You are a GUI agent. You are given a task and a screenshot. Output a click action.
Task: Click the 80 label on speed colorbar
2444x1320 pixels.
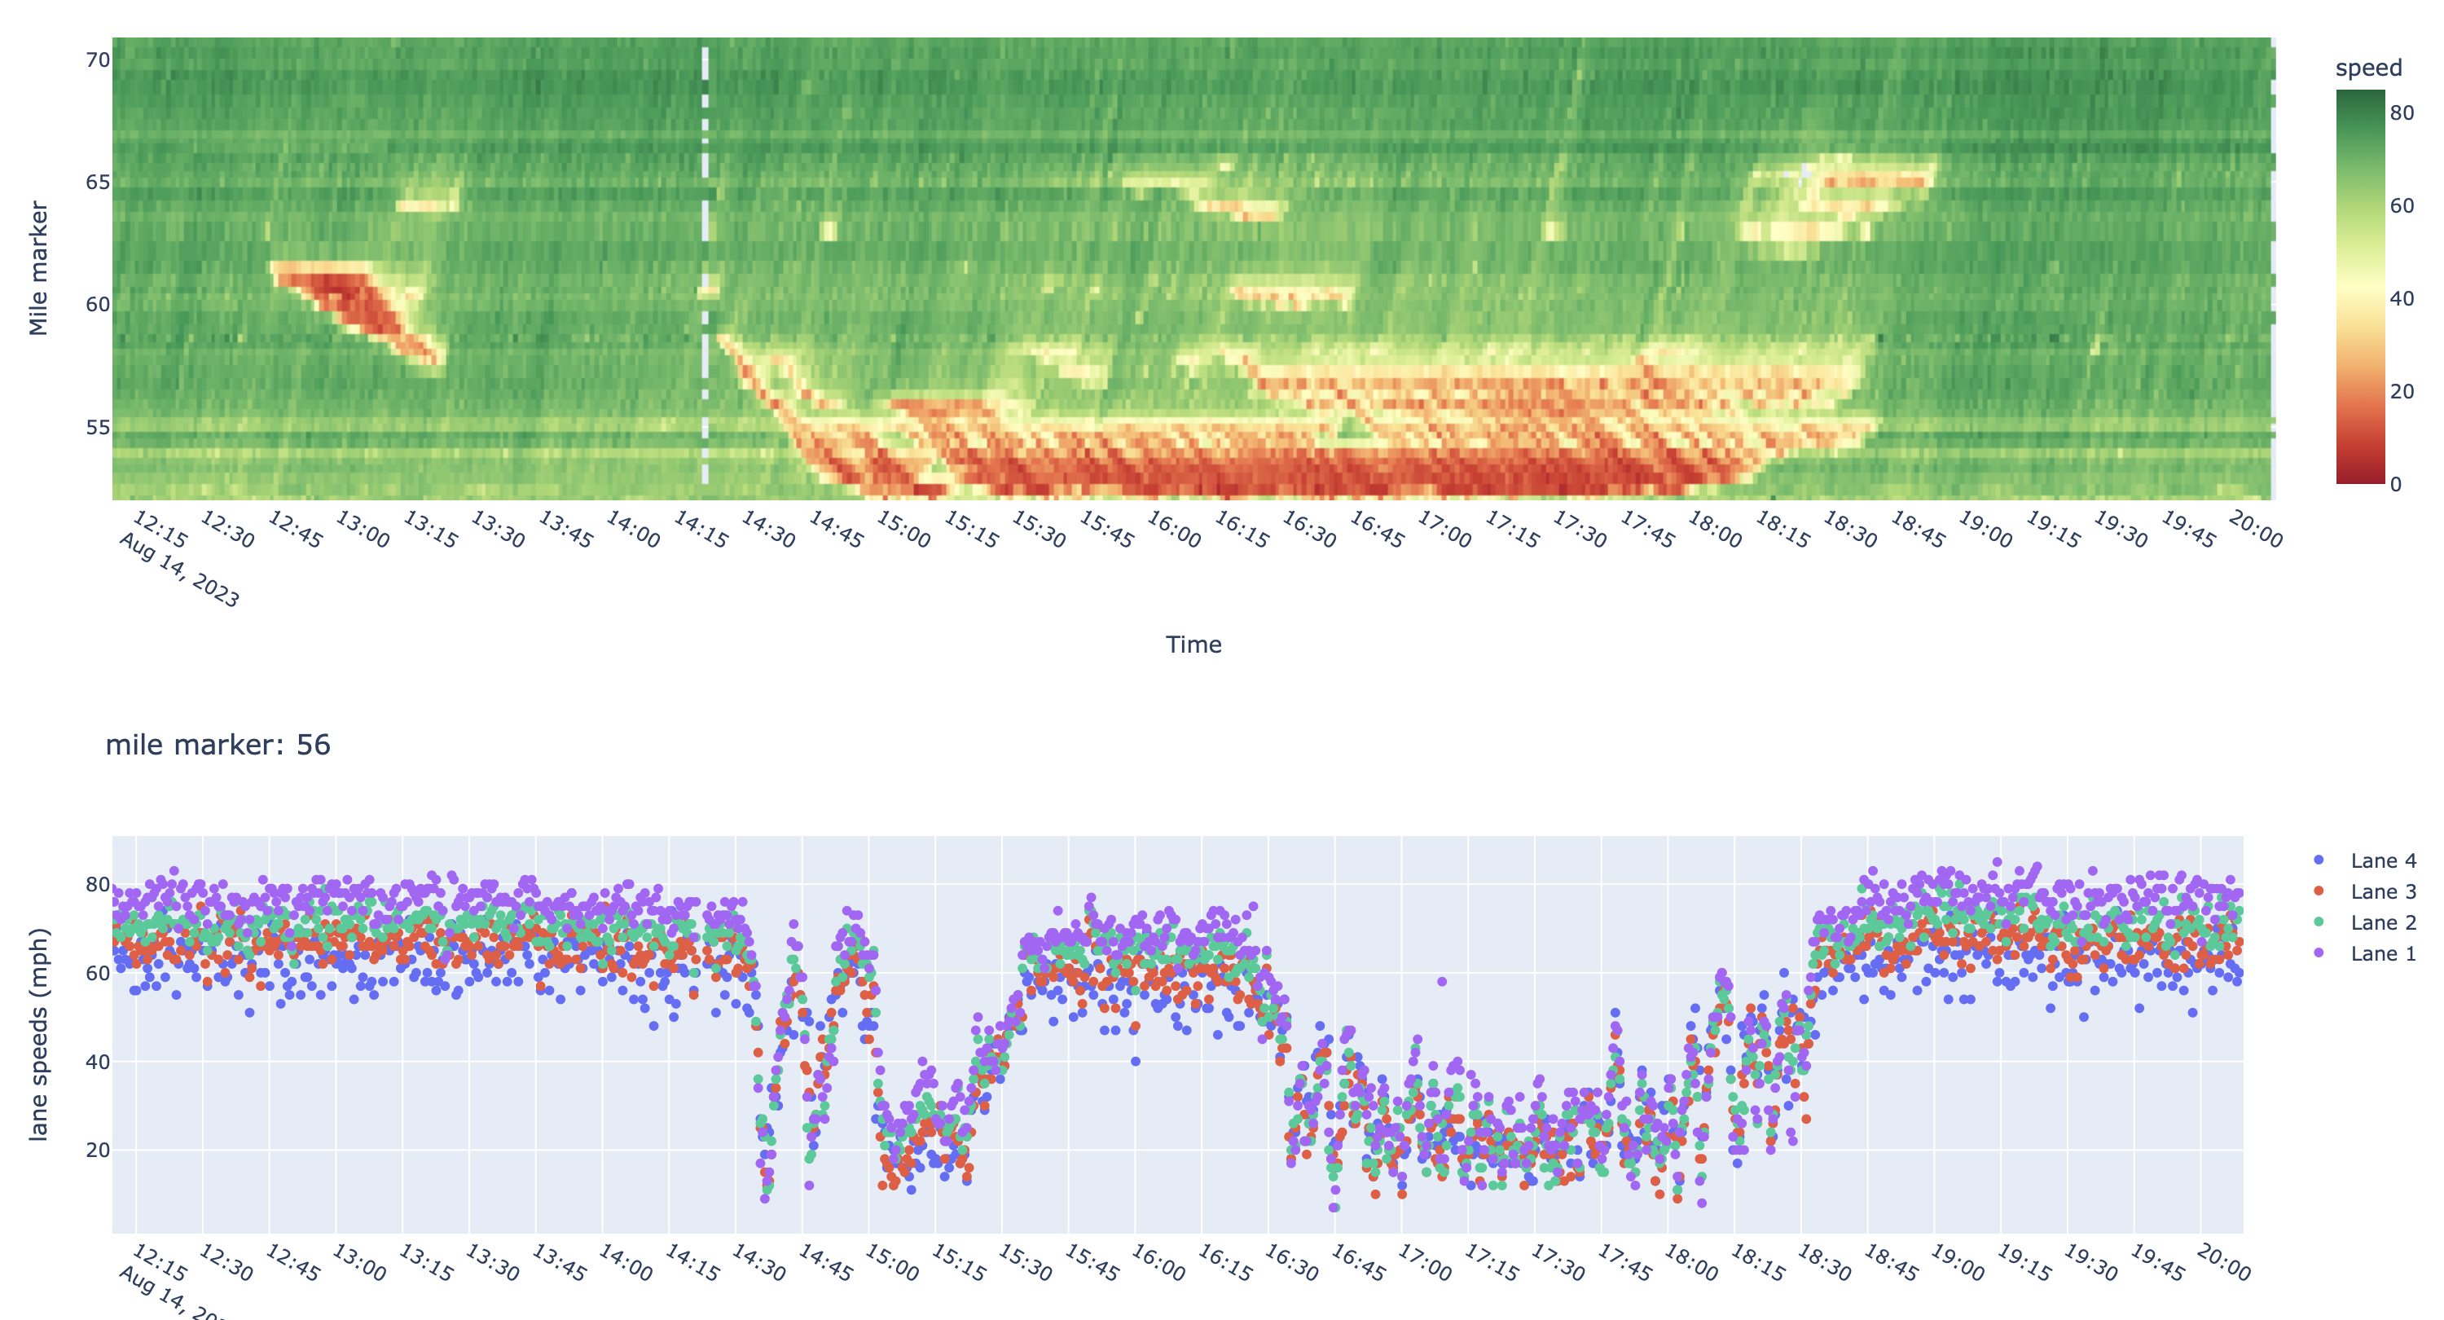[2402, 113]
